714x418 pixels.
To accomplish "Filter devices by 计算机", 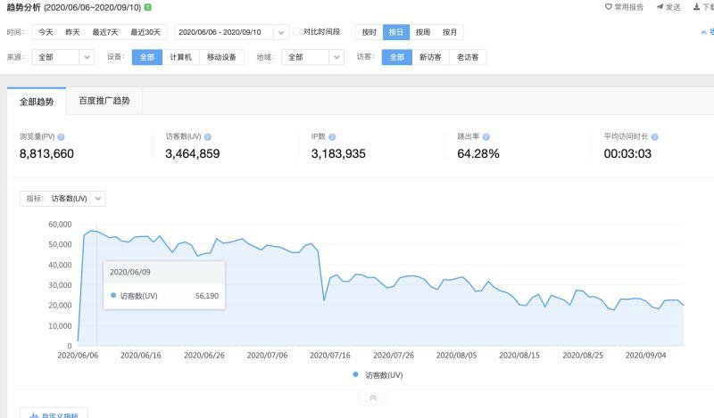I will [181, 57].
